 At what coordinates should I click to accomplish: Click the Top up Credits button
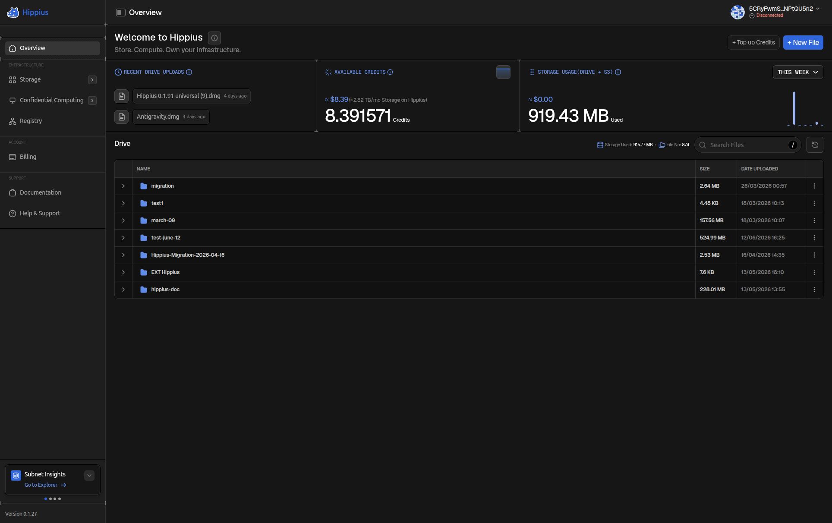[x=753, y=42]
